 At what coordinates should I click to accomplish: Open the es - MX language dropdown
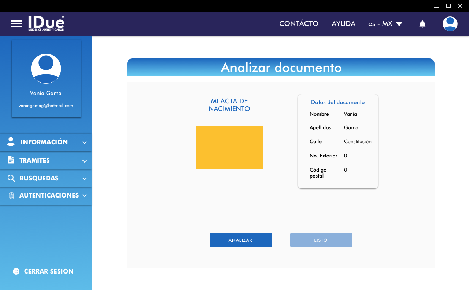coord(385,24)
